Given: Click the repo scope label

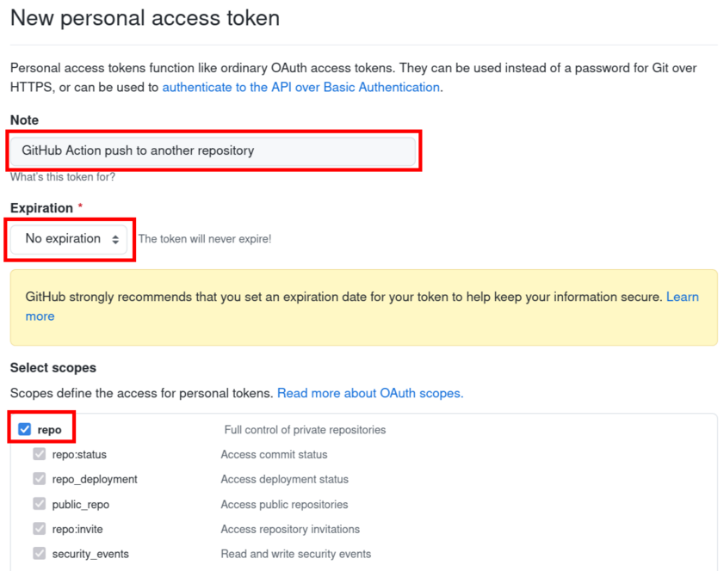Looking at the screenshot, I should [x=49, y=430].
